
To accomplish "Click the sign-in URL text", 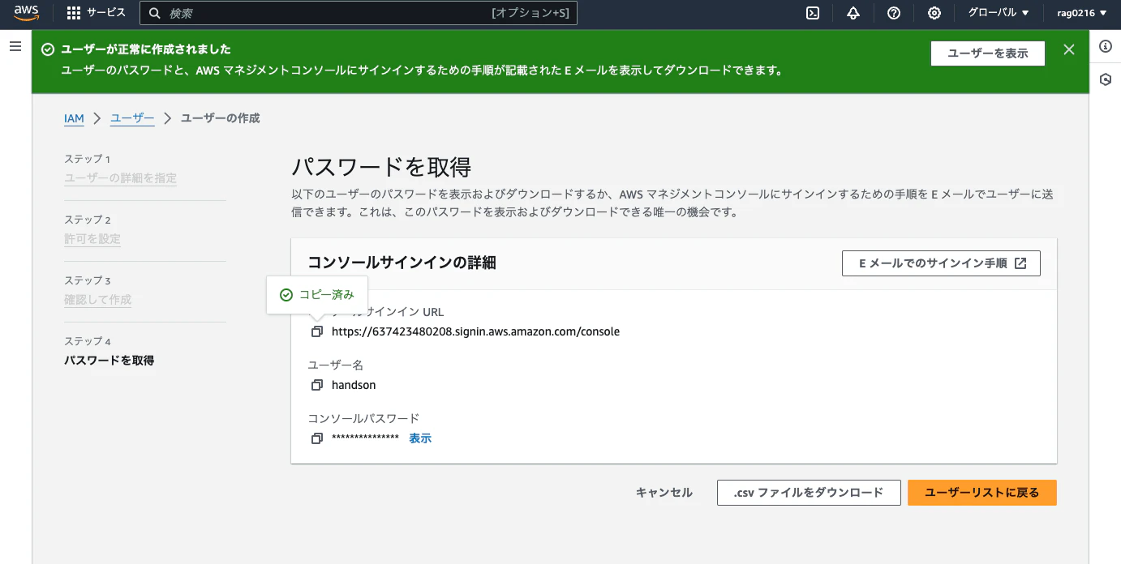I will click(x=476, y=331).
